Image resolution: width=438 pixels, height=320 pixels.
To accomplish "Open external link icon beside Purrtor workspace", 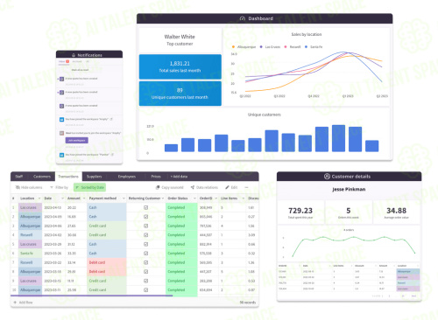I will (112, 155).
